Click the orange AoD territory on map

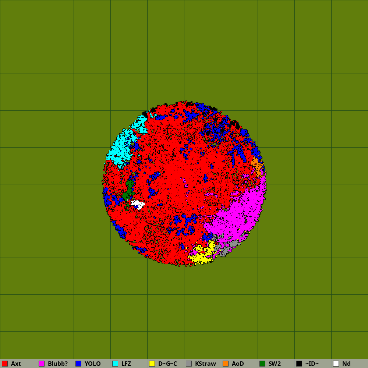257,166
